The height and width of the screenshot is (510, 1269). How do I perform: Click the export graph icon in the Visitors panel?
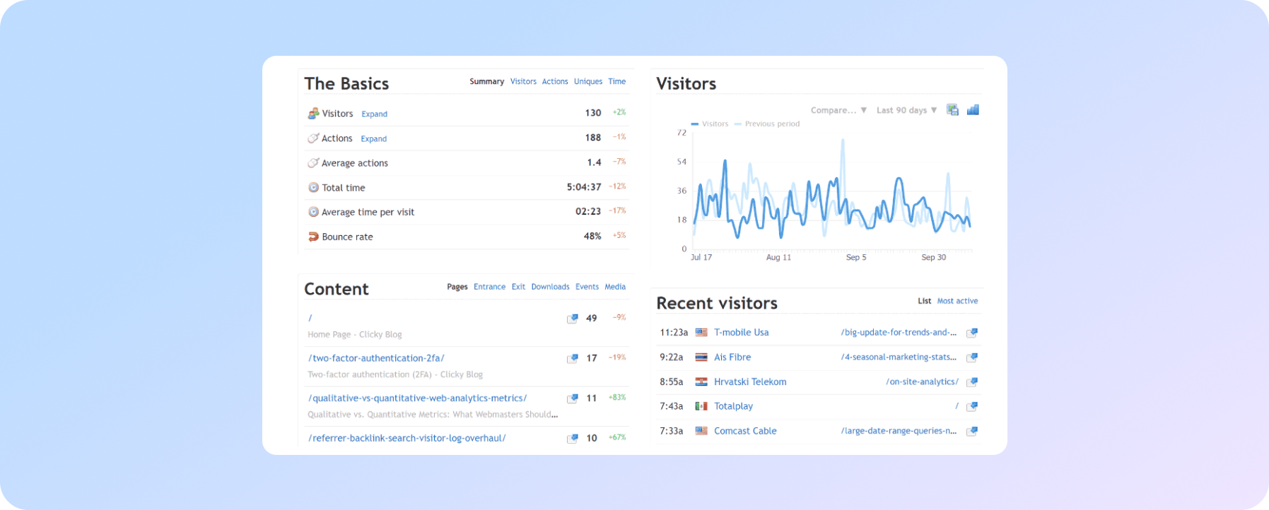coord(953,109)
